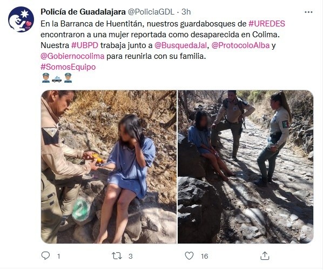Click the #SomosEquipo hashtag
This screenshot has width=323, height=270.
pos(68,67)
